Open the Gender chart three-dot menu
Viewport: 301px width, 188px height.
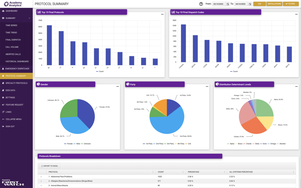click(x=118, y=86)
